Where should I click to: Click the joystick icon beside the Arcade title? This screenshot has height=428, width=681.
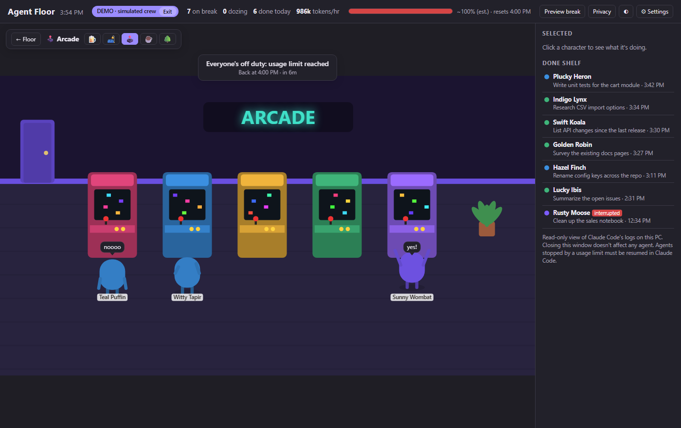point(50,39)
